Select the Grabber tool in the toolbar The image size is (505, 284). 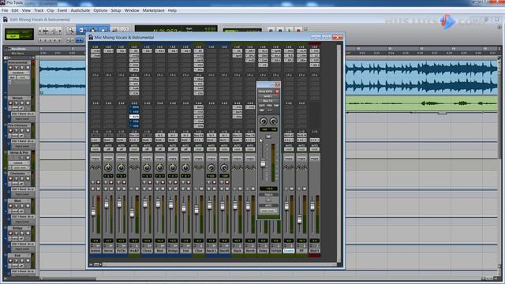tap(103, 31)
